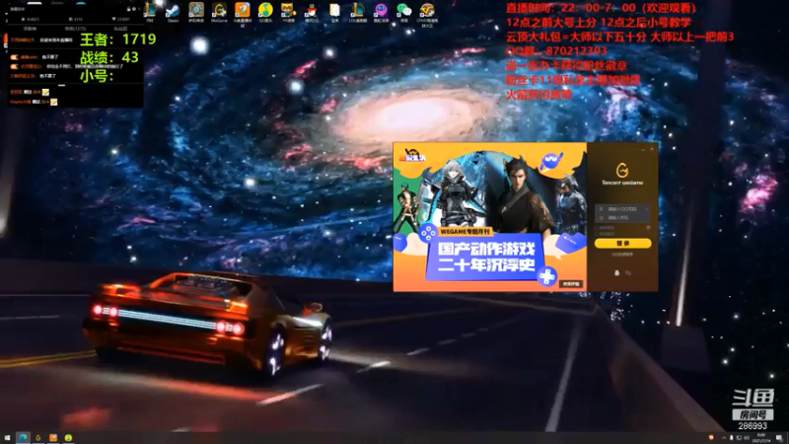
Task: Choose WeChat login method in WeGame
Action: 628,273
